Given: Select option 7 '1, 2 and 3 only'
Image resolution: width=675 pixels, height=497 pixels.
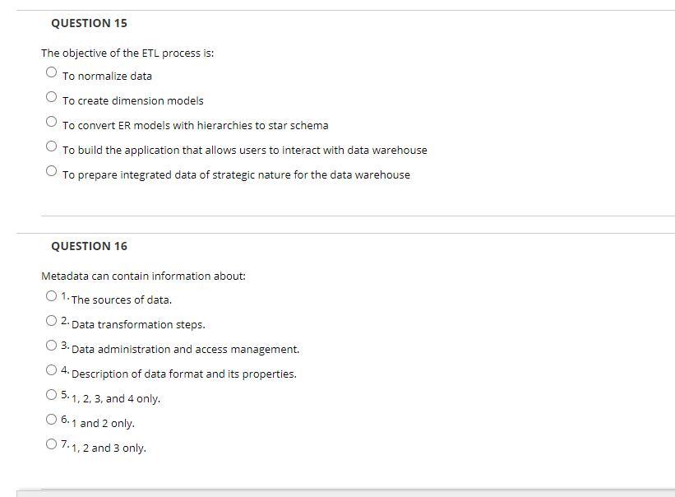Looking at the screenshot, I should point(51,443).
